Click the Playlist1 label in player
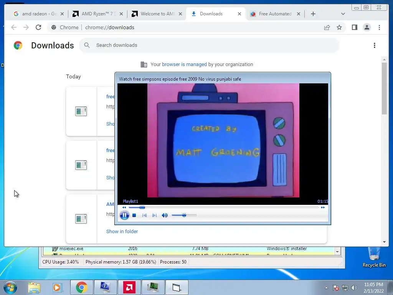 130,201
